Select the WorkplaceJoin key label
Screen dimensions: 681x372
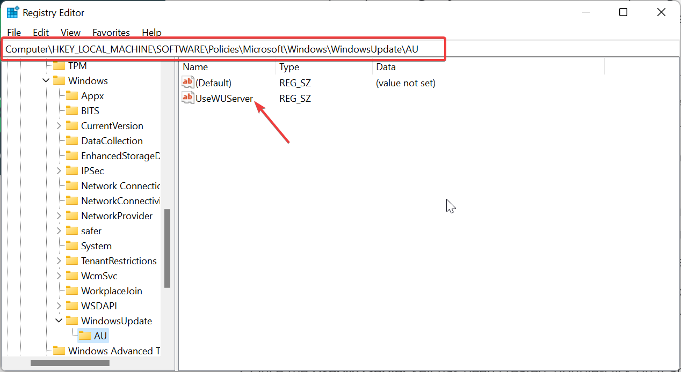click(112, 291)
